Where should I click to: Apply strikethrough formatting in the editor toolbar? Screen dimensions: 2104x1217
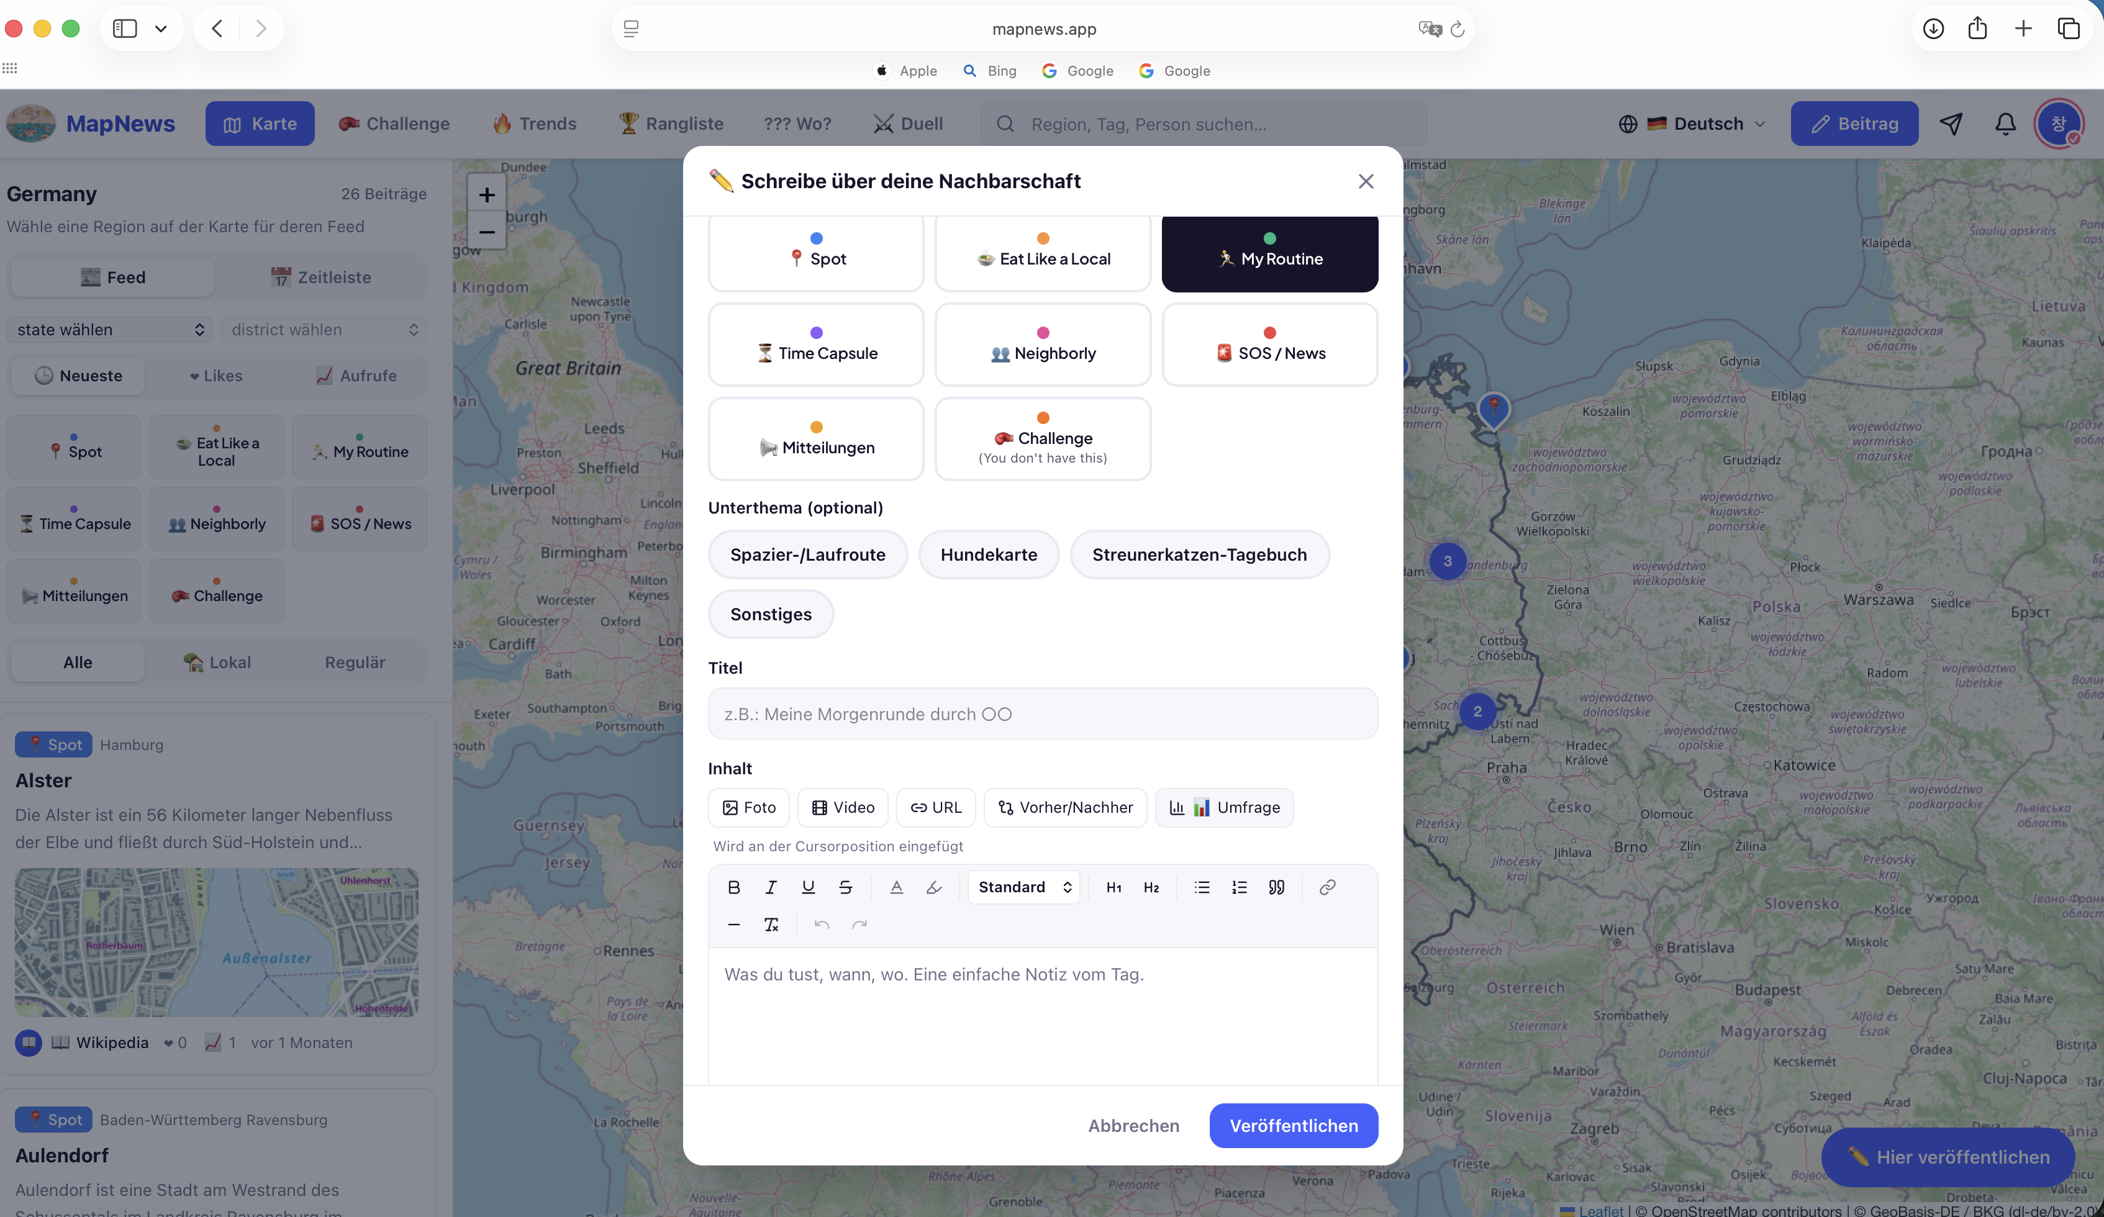coord(845,887)
